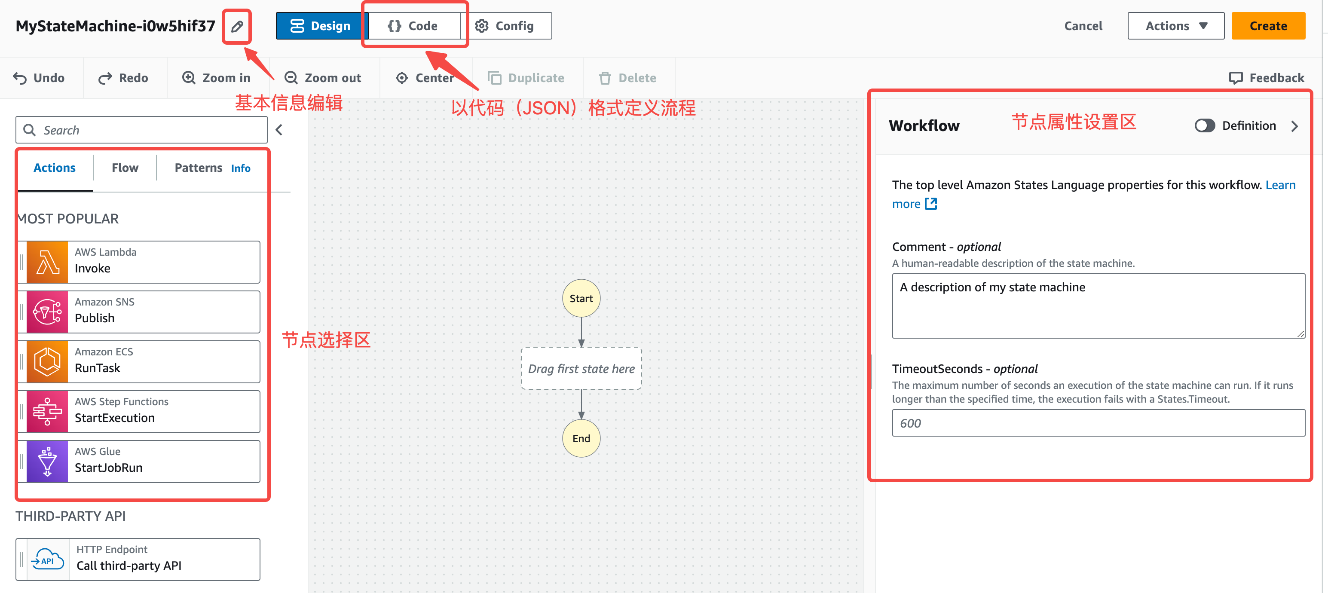Collapse the Workflow panel with chevron
The width and height of the screenshot is (1328, 593).
(x=1294, y=126)
